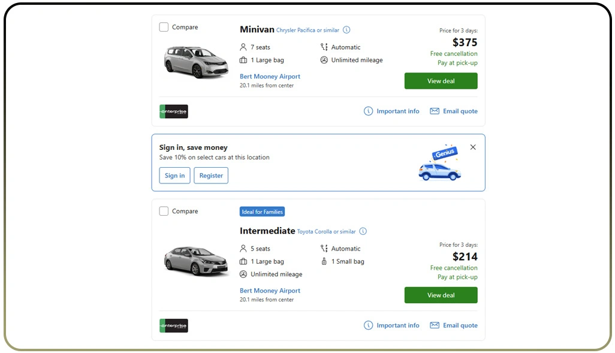This screenshot has width=615, height=353.
Task: Open the Sign in page
Action: click(x=174, y=176)
